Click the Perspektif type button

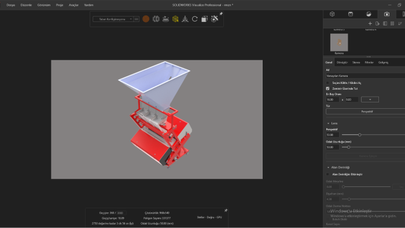pyautogui.click(x=366, y=112)
